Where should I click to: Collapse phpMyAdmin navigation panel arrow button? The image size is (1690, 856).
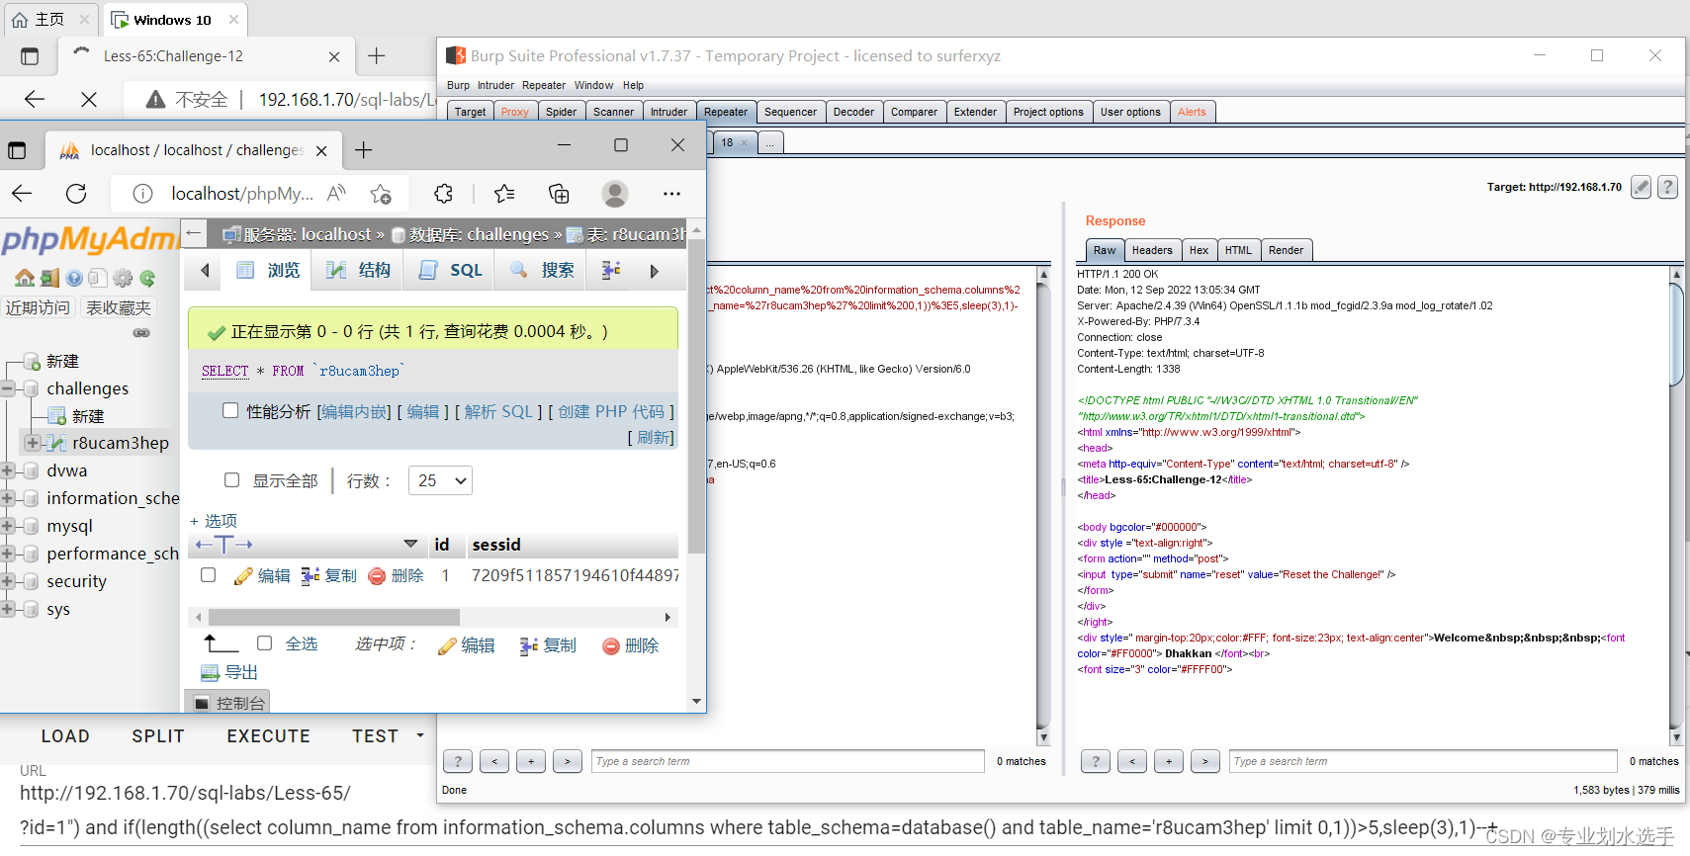[x=194, y=234]
